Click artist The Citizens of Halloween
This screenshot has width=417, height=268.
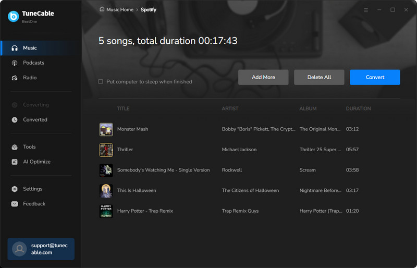251,190
